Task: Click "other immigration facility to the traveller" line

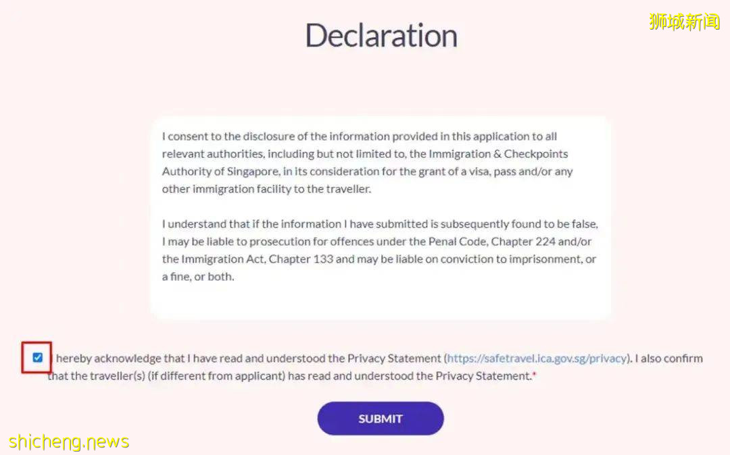Action: (266, 189)
